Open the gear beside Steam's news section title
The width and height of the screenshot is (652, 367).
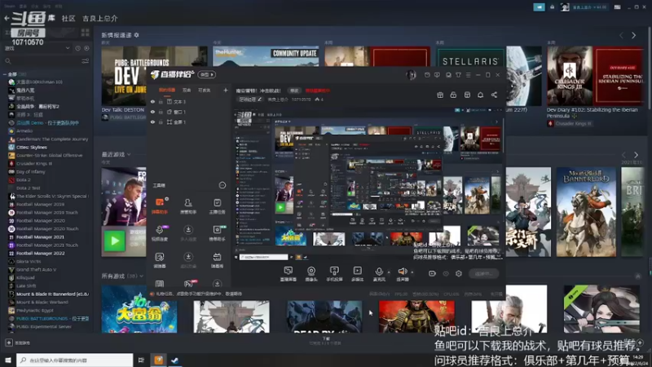[x=136, y=35]
